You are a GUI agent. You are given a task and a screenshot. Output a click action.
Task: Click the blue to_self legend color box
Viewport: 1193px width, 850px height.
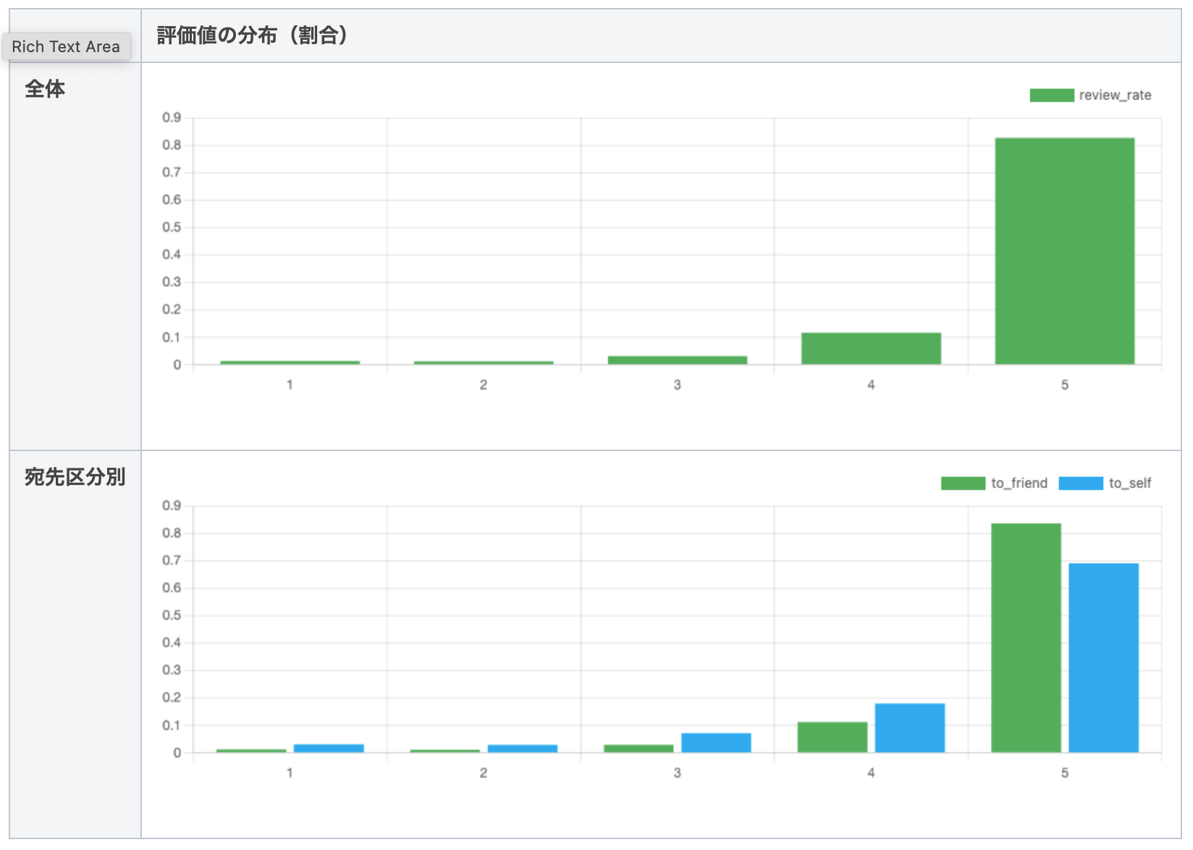pyautogui.click(x=1080, y=483)
